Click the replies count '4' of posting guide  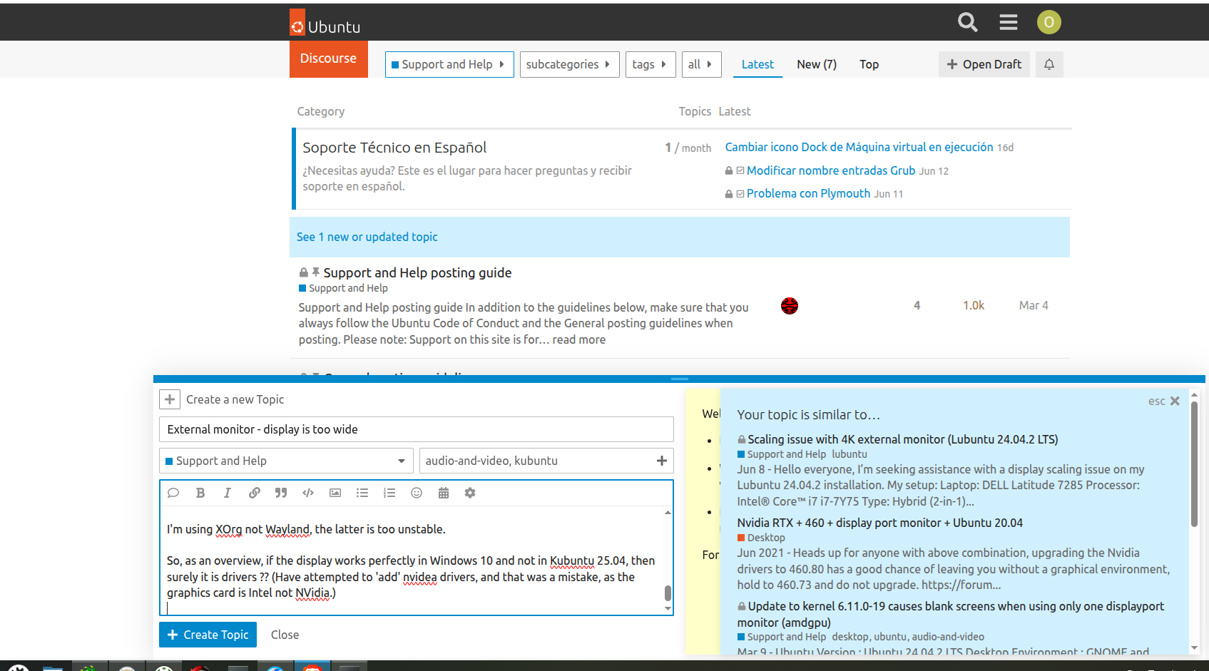pos(917,305)
